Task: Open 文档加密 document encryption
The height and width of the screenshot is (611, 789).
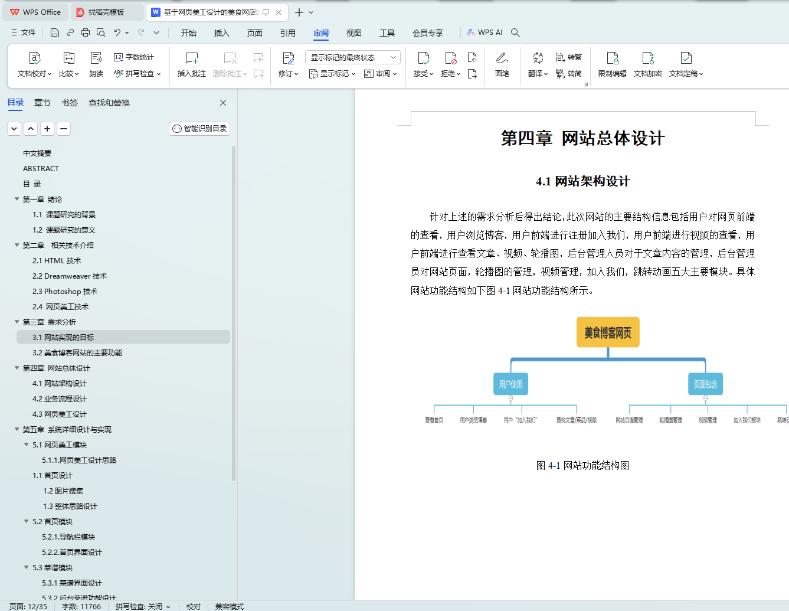Action: 647,65
